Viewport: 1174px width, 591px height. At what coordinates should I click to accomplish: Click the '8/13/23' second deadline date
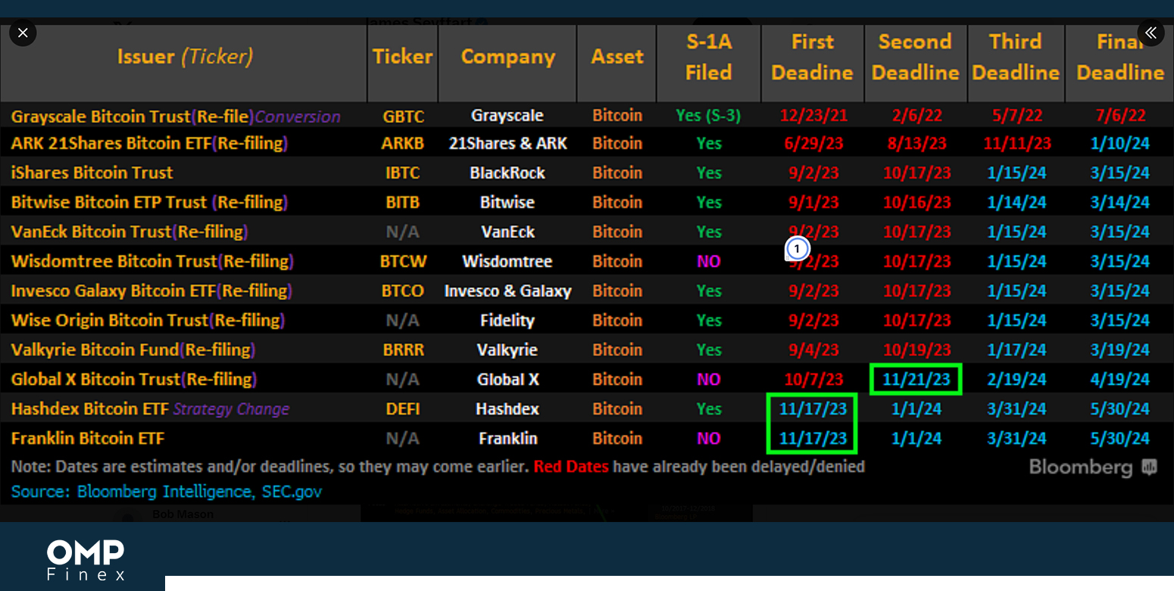916,143
